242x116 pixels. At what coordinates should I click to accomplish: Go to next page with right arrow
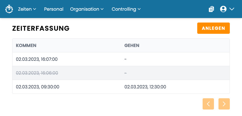[224, 104]
